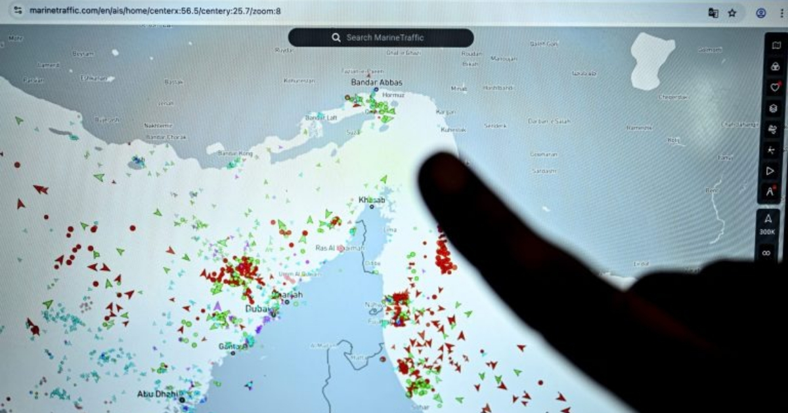Open the Chrome profile avatar menu

761,12
